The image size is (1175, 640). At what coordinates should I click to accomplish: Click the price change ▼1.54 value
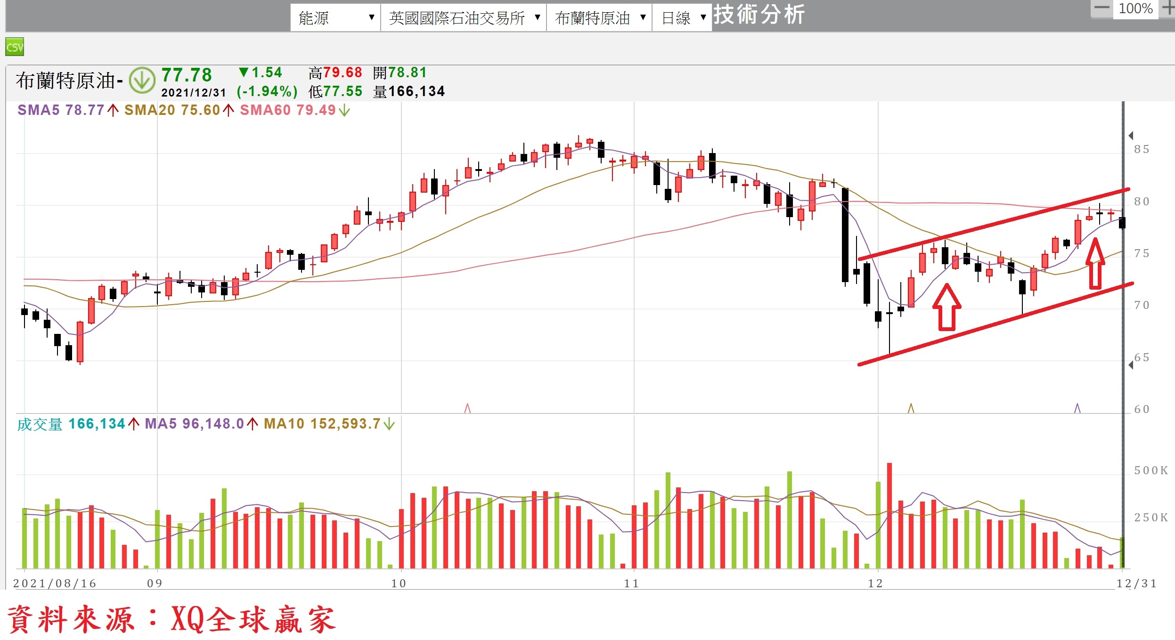[260, 73]
